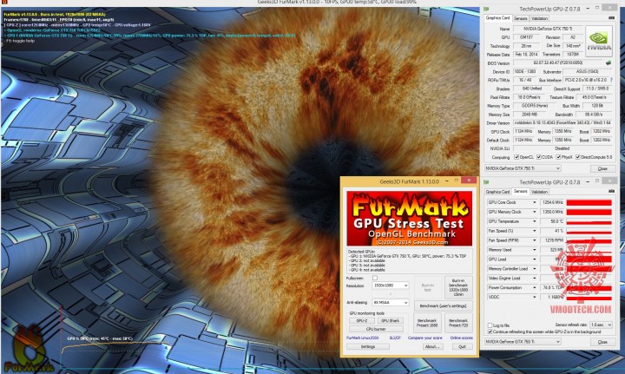Open the Fan Speed (%) sensor dropdown
Image resolution: width=625 pixels, height=374 pixels.
pyautogui.click(x=534, y=231)
